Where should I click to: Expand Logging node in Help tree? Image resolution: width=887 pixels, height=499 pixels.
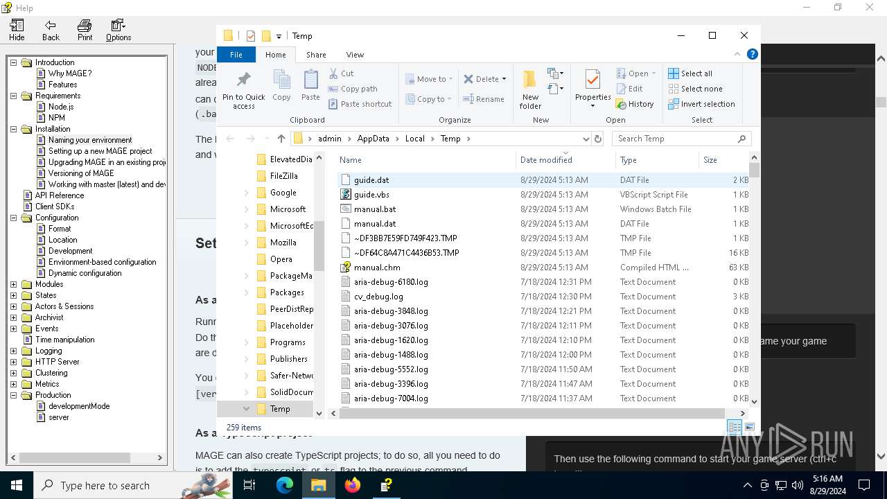pyautogui.click(x=13, y=351)
